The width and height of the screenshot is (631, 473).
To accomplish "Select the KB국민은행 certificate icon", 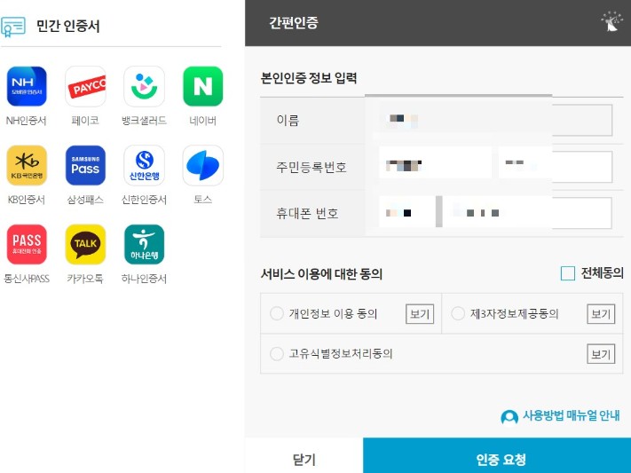I will pos(27,165).
